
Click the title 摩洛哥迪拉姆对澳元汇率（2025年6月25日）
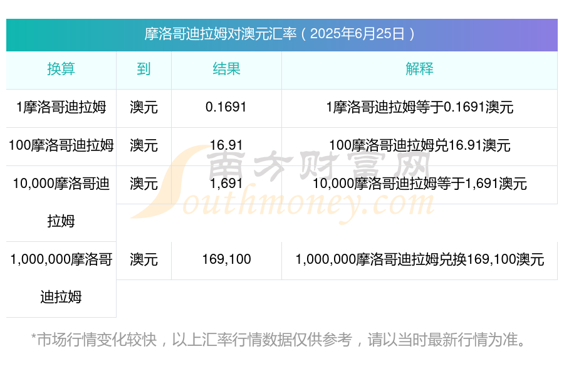coord(281,34)
